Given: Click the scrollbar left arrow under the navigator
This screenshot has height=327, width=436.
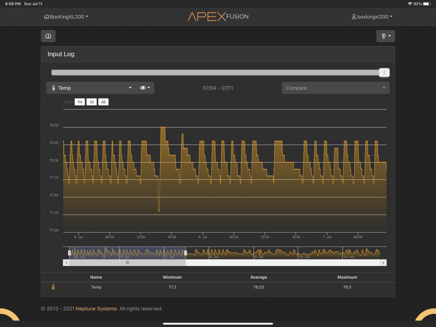Looking at the screenshot, I should pos(66,262).
